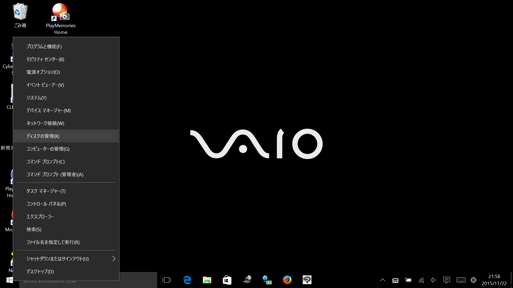This screenshot has width=513, height=288.
Task: Open タスク マネージャー(T)
Action: click(66, 191)
